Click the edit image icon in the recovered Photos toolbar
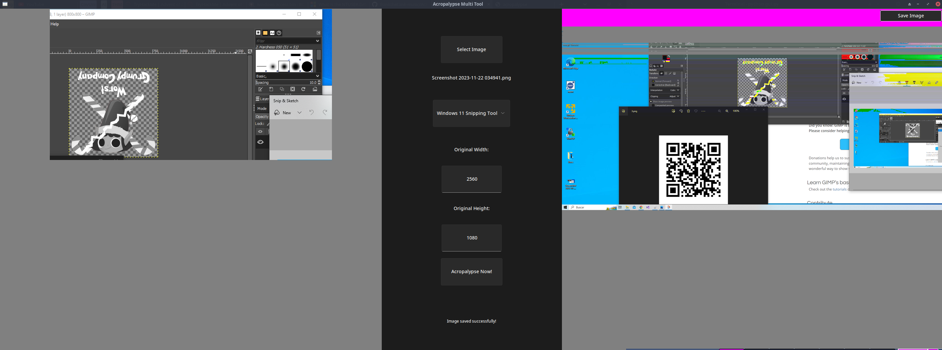The image size is (942, 350). tap(673, 111)
